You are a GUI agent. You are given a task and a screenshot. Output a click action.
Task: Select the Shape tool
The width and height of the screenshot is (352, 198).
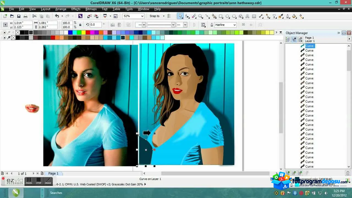(x=187, y=16)
